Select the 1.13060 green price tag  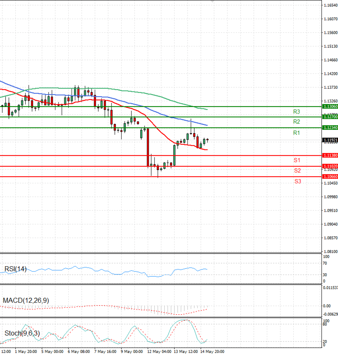click(x=330, y=106)
